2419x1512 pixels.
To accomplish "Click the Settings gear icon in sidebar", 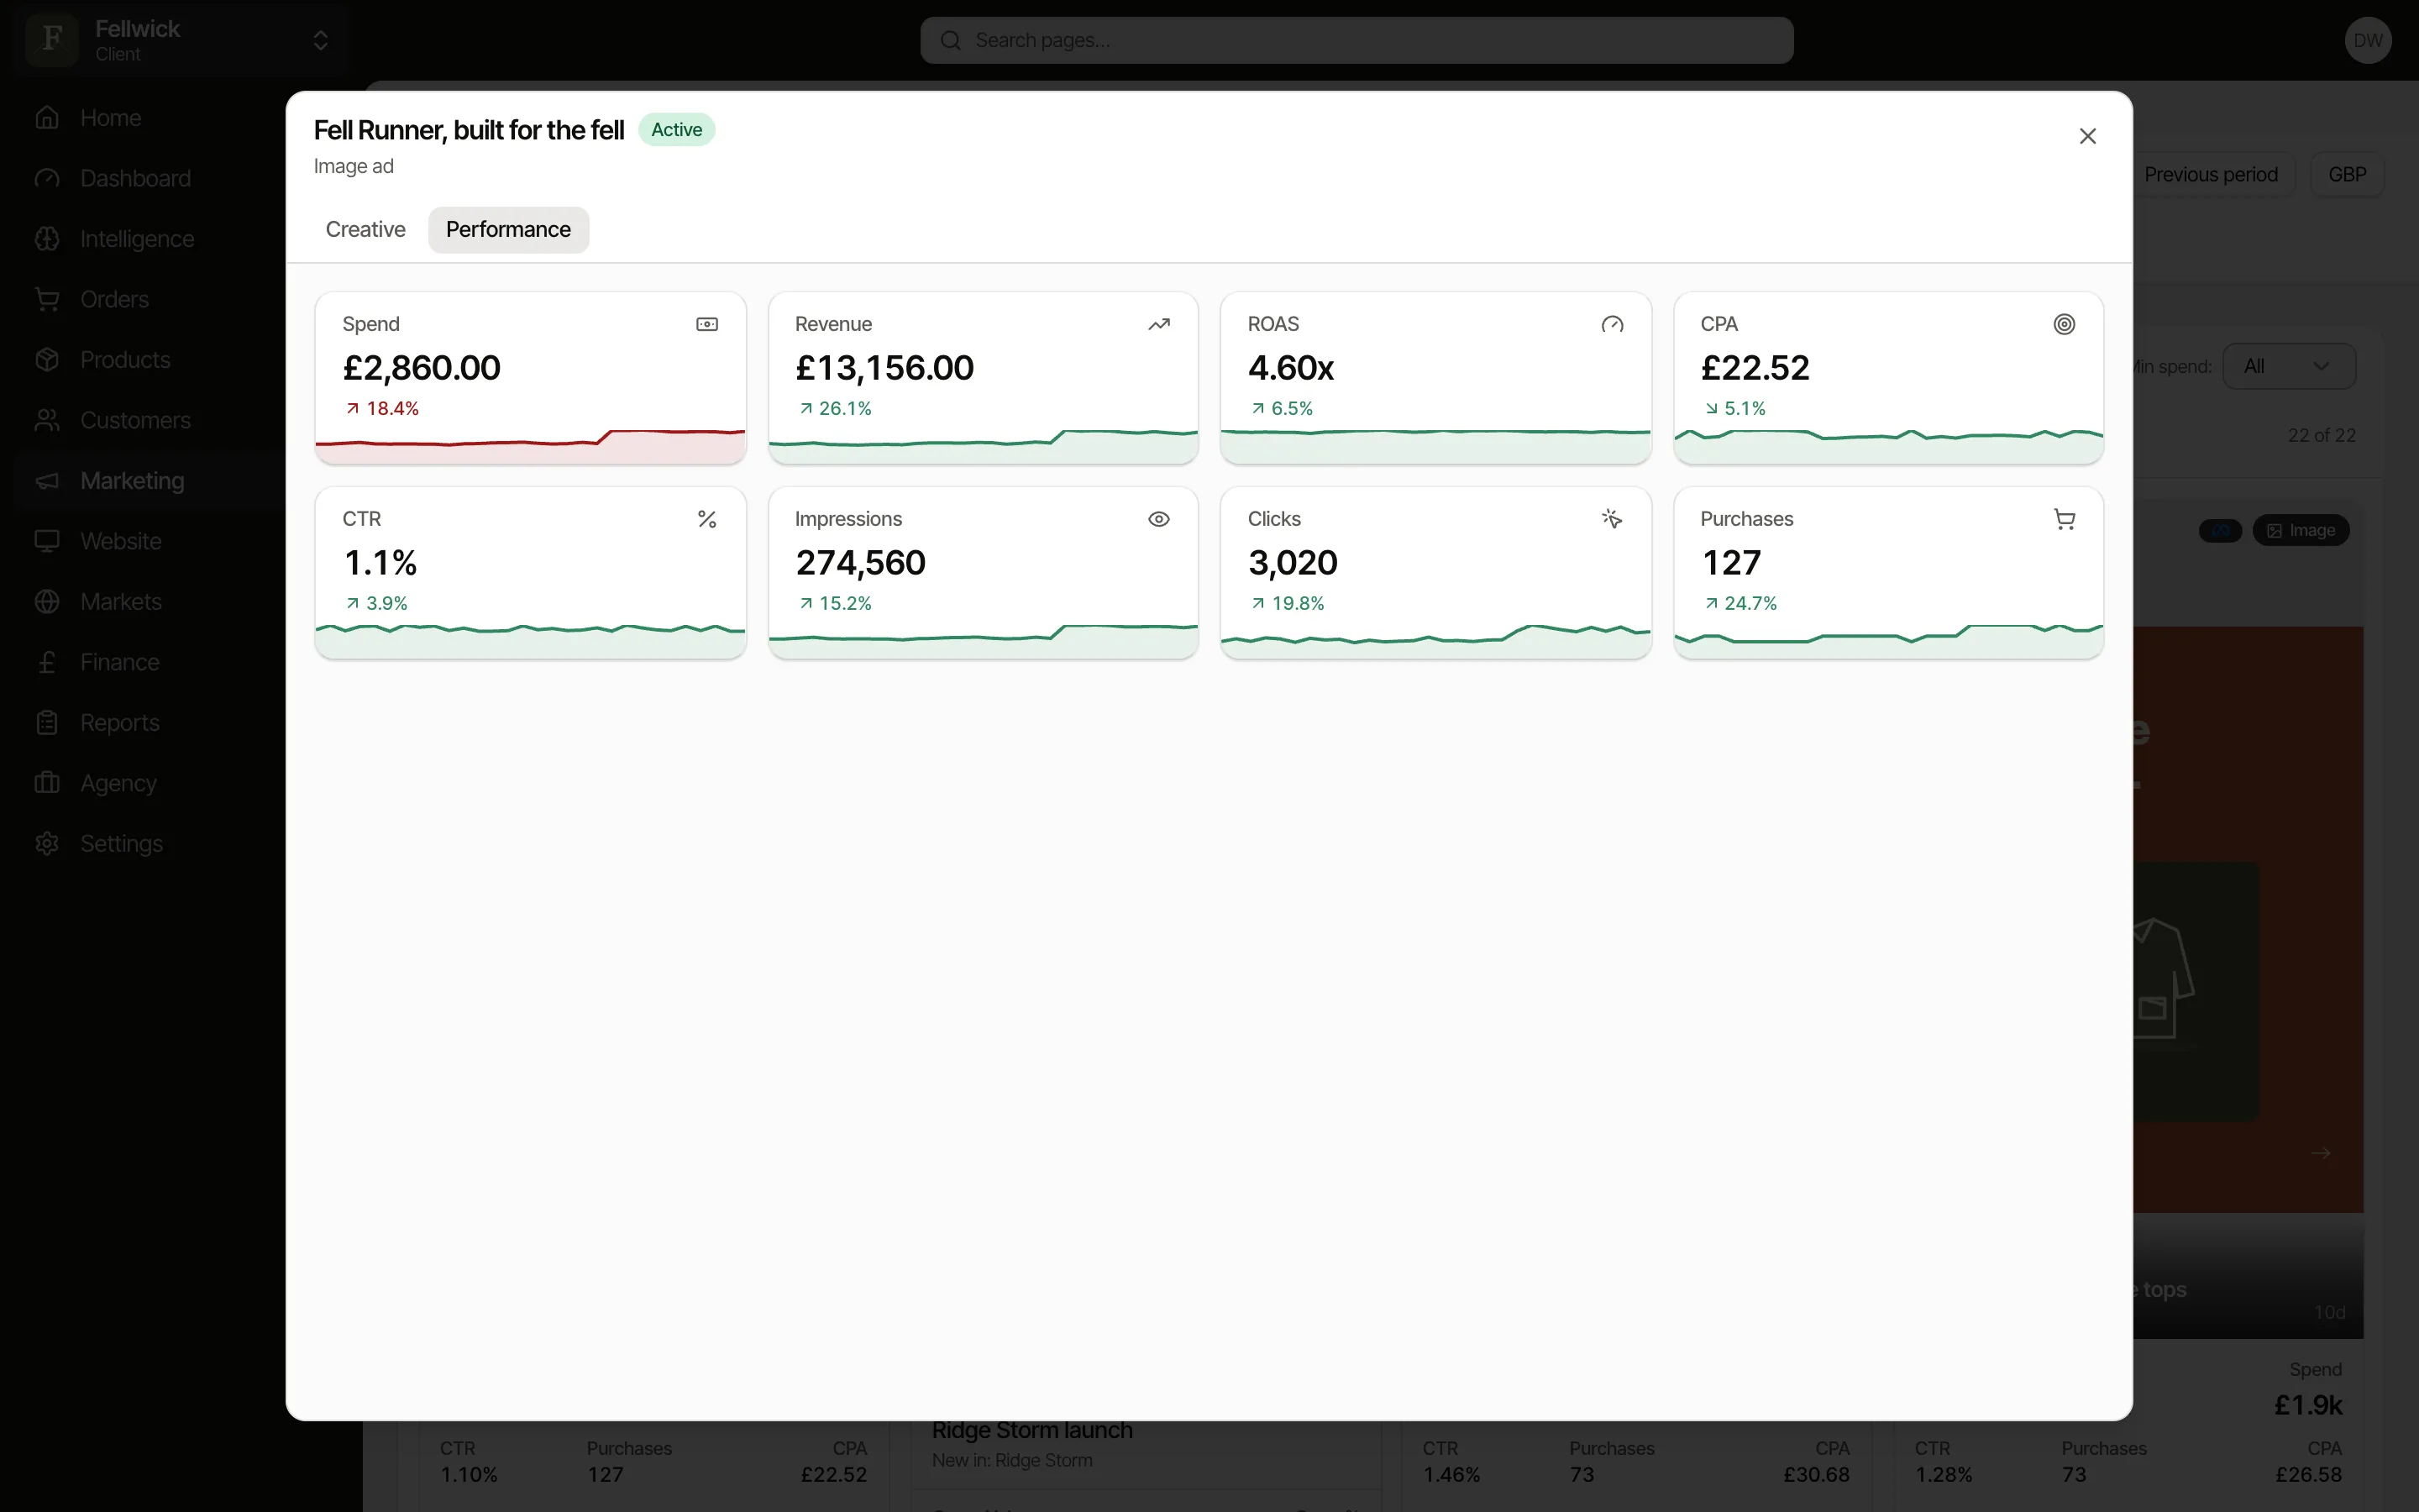I will pos(47,844).
